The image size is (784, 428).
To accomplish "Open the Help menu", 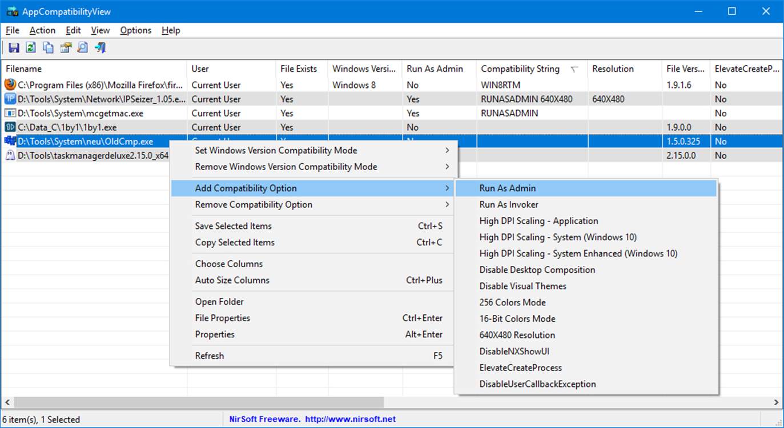I will [171, 30].
